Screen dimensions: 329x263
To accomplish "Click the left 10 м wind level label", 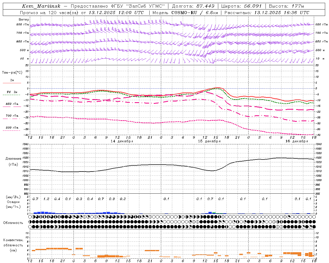I will tap(25, 59).
